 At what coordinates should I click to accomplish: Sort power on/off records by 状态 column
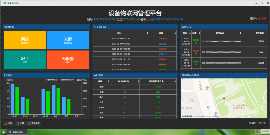(162, 33)
